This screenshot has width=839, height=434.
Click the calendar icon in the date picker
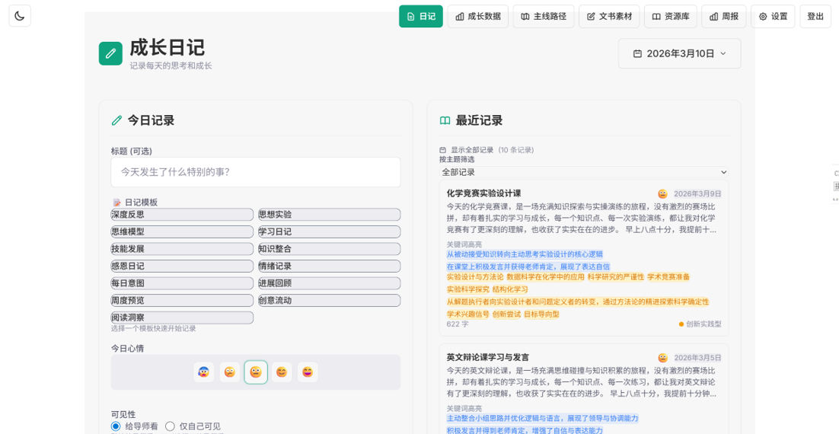637,53
